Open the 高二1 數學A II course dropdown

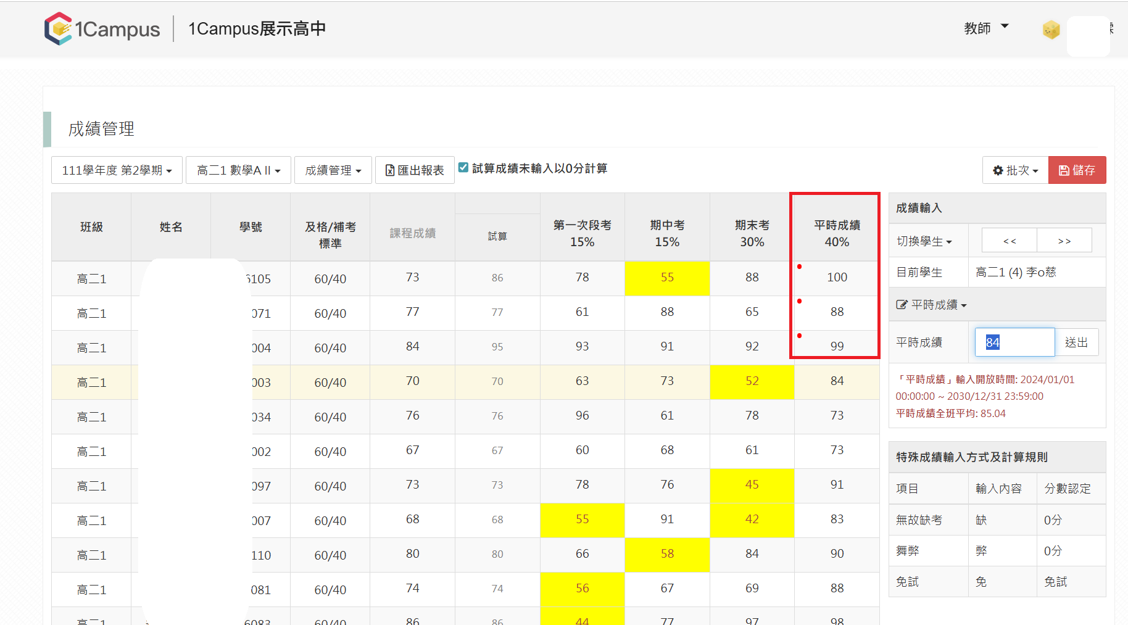pos(239,170)
